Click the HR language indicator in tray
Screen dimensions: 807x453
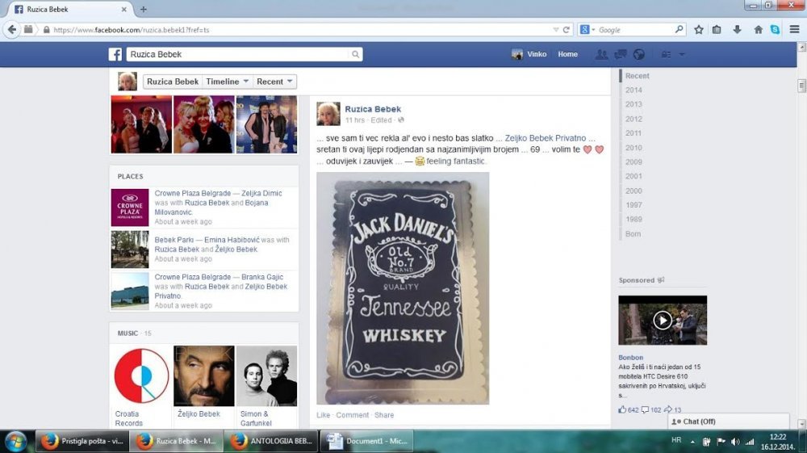[x=676, y=440]
